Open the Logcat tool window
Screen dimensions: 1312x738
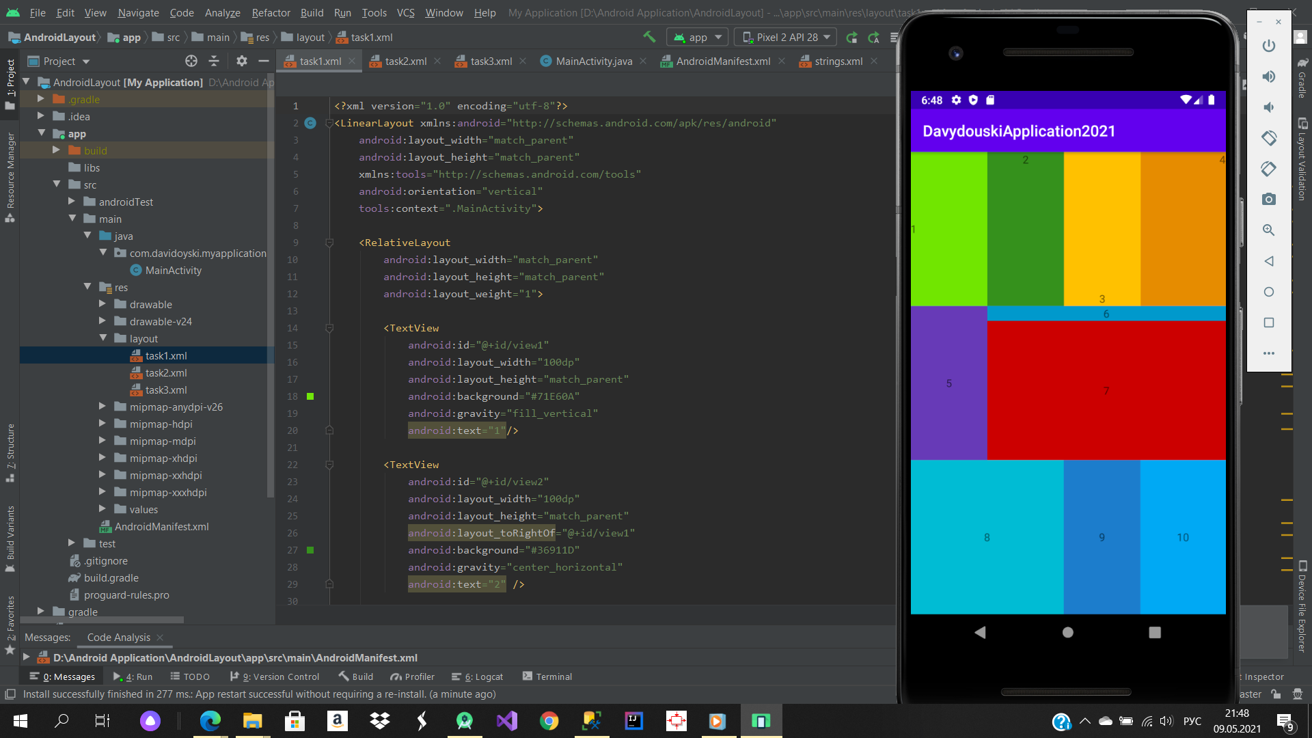coord(477,676)
